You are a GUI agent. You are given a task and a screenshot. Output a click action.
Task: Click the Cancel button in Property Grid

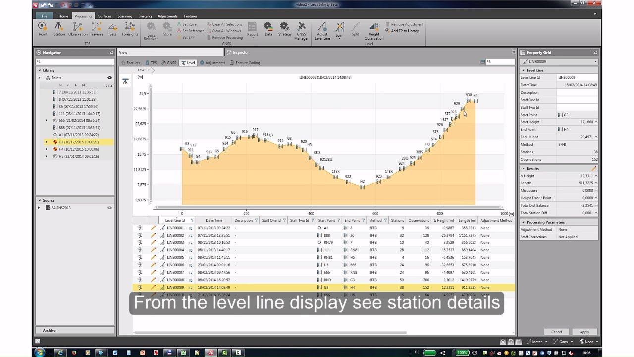(x=557, y=332)
